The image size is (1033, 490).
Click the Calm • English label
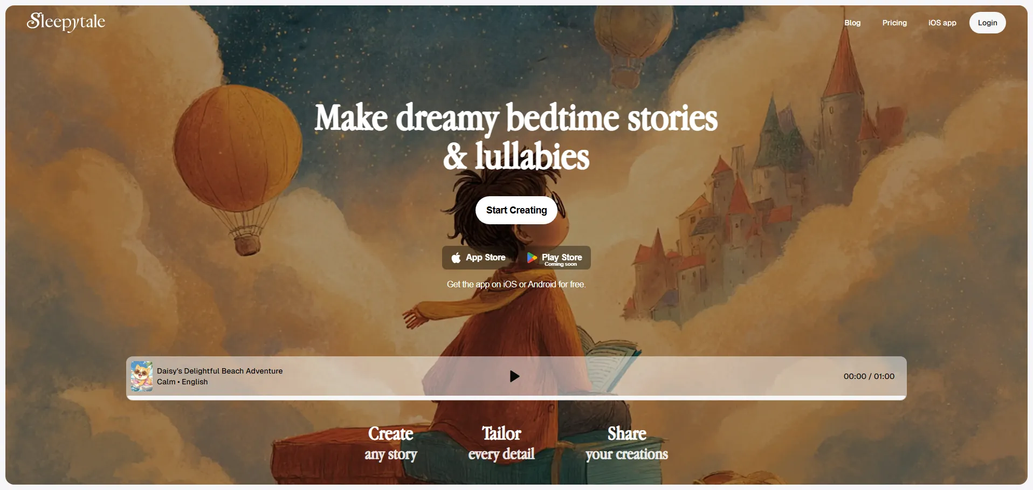(182, 382)
